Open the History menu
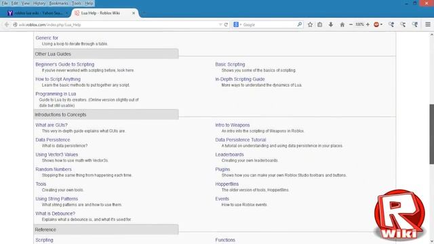Image resolution: width=434 pixels, height=244 pixels. click(x=39, y=3)
